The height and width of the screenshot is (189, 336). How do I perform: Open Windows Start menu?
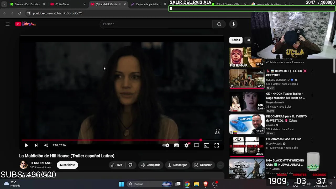[x=121, y=184]
